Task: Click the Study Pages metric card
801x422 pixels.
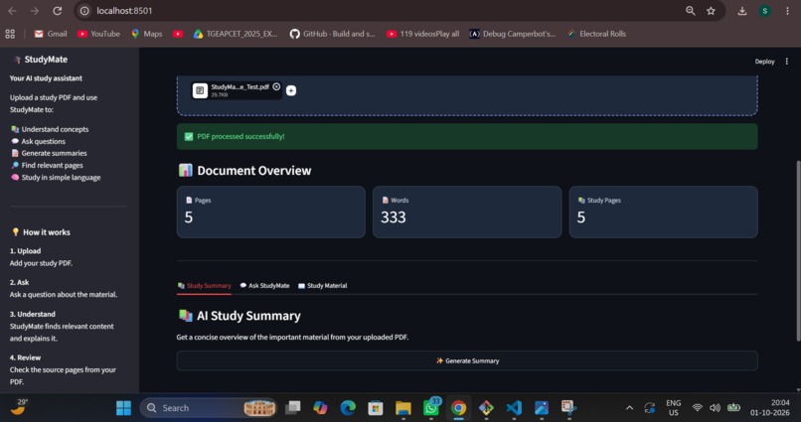Action: click(663, 211)
